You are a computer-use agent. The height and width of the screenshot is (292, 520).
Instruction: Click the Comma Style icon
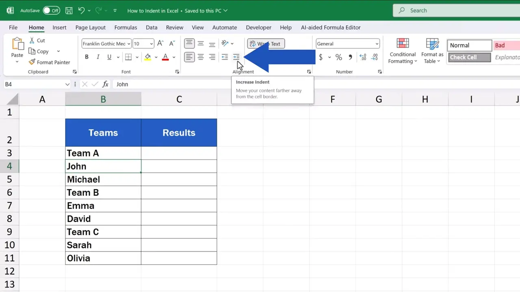tap(350, 57)
